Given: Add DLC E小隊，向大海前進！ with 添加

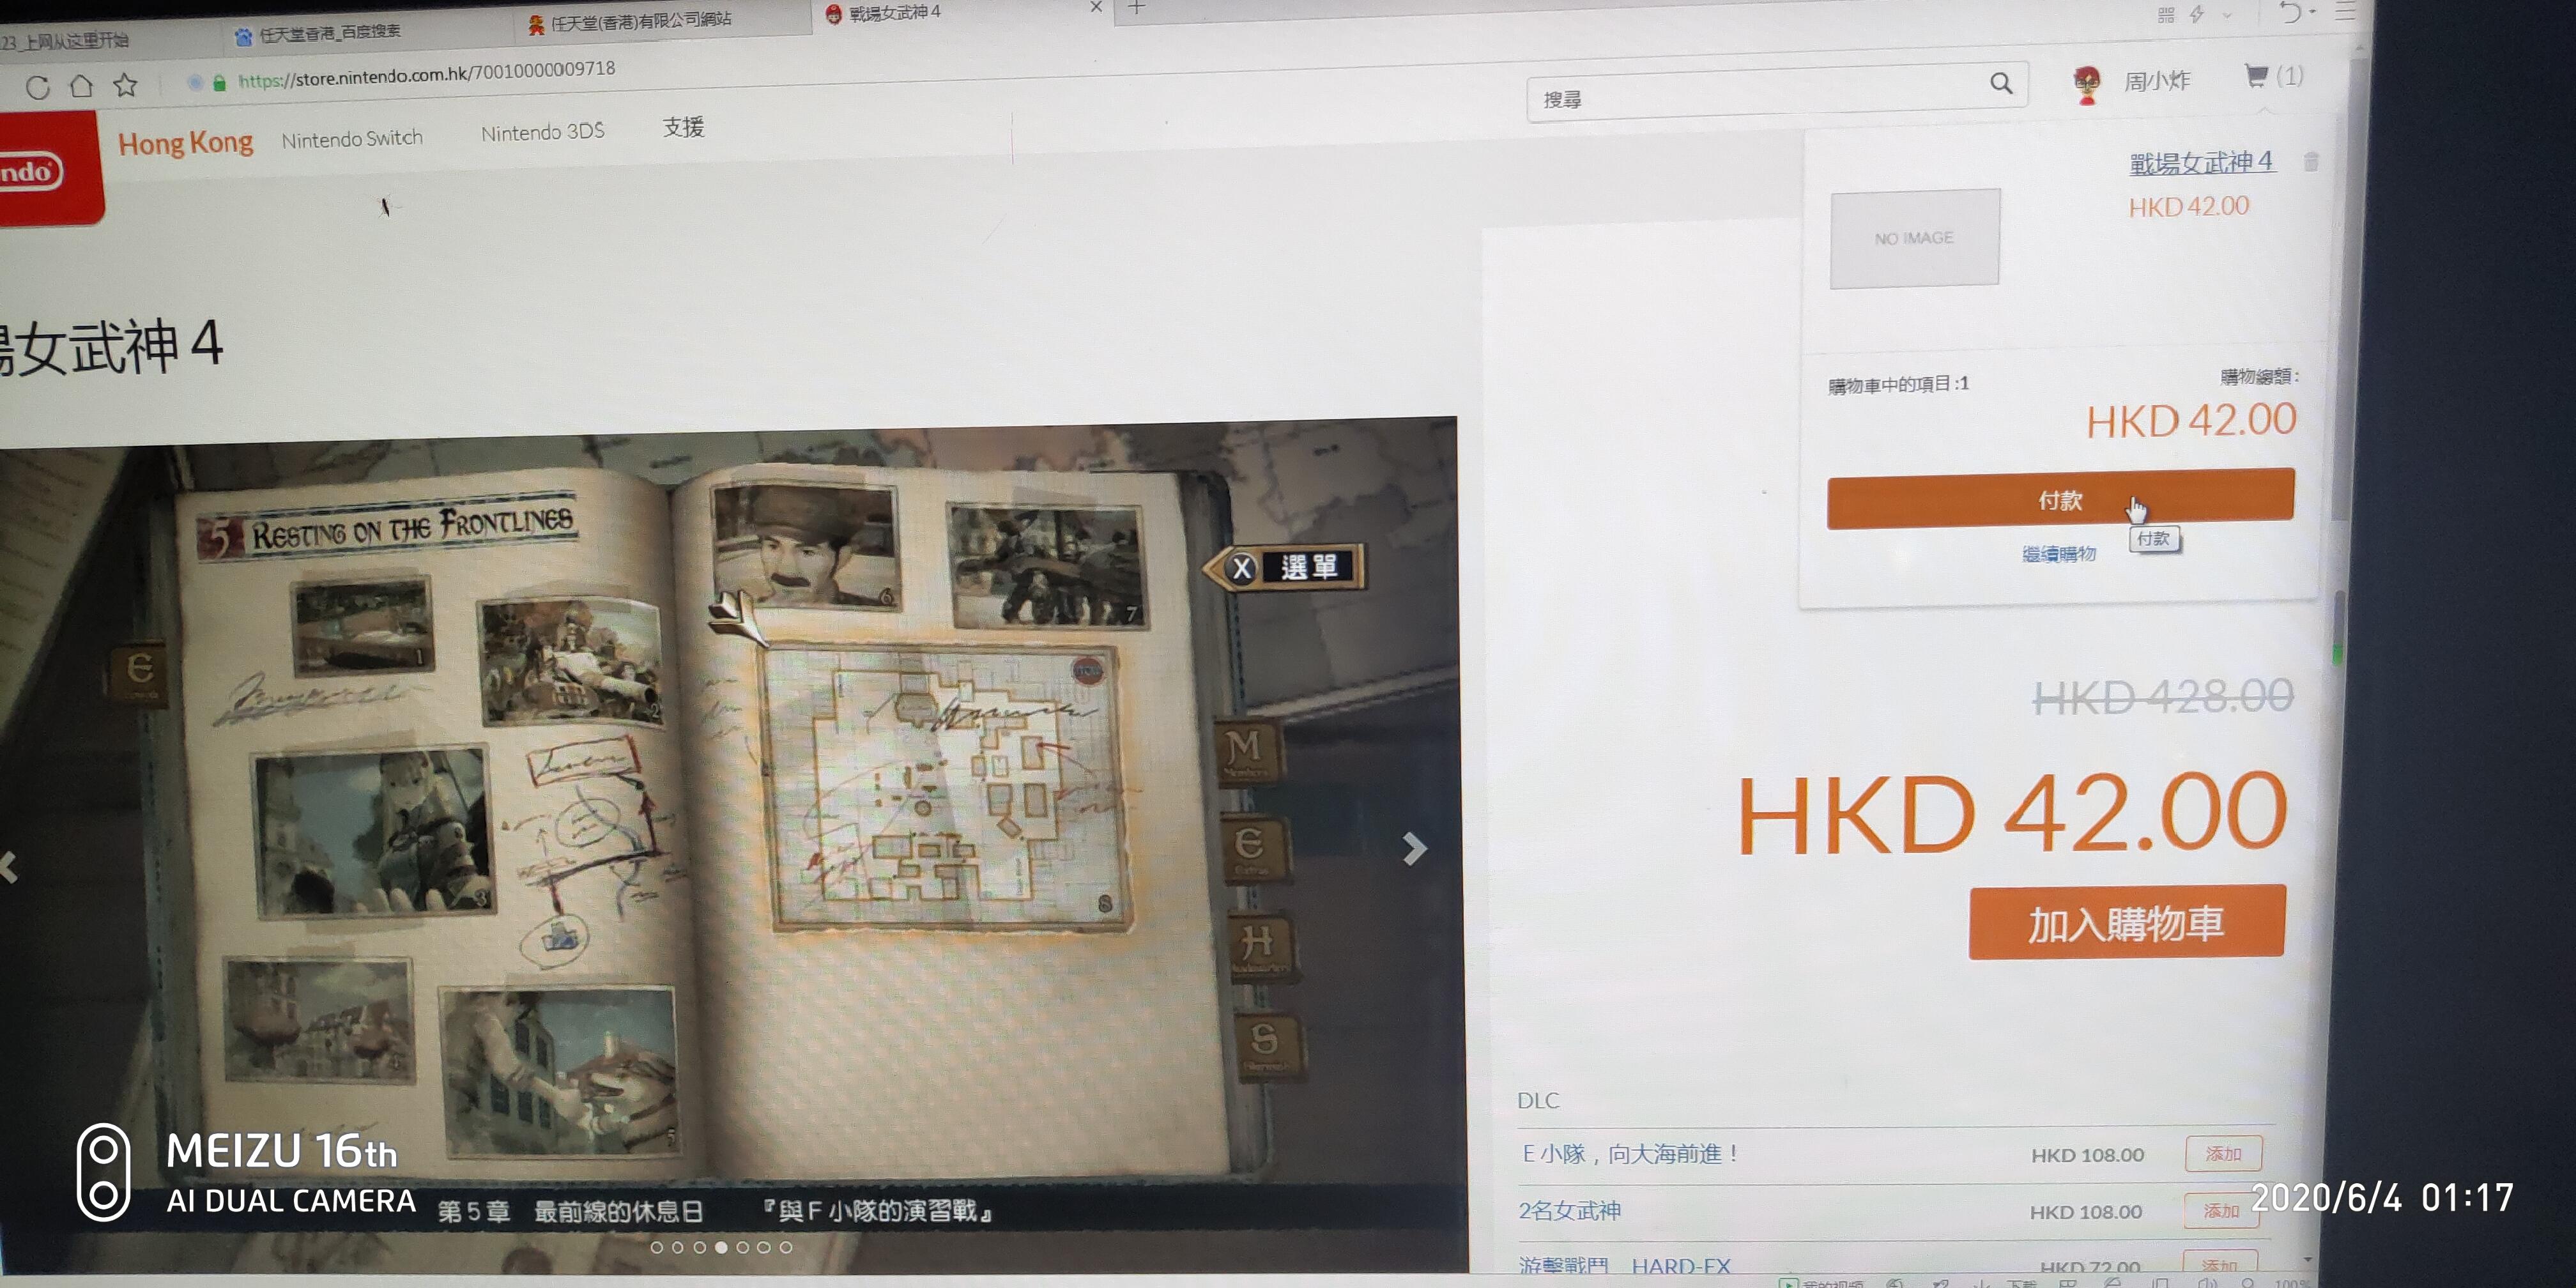Looking at the screenshot, I should click(2223, 1154).
